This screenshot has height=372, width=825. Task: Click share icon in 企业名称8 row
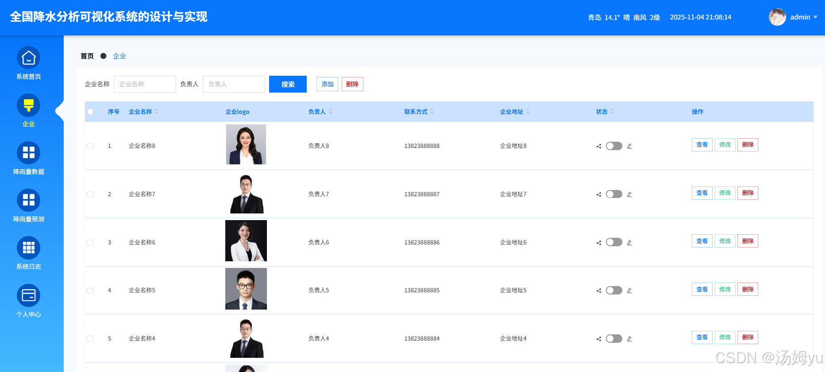click(599, 146)
